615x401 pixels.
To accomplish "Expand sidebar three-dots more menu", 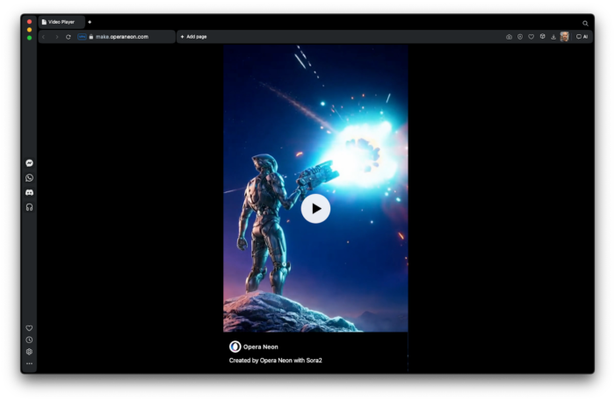I will (29, 363).
